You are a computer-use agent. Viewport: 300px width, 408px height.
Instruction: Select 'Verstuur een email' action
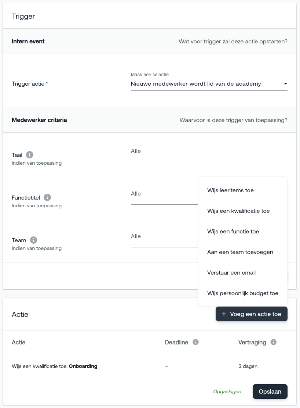[x=231, y=273]
